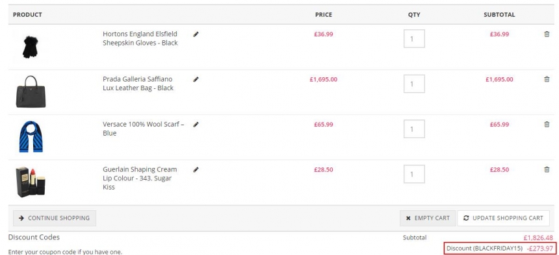This screenshot has width=559, height=255.
Task: Click the Guerlain lip colour quantity box
Action: coord(414,174)
